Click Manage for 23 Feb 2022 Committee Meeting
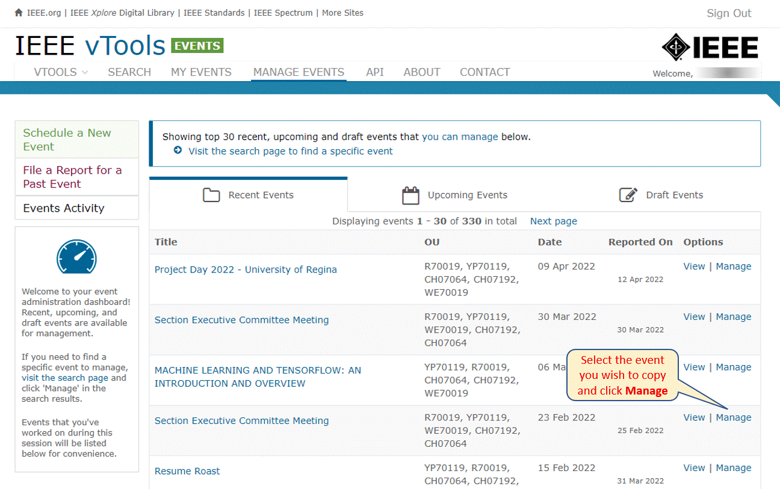The image size is (780, 489). click(x=733, y=417)
